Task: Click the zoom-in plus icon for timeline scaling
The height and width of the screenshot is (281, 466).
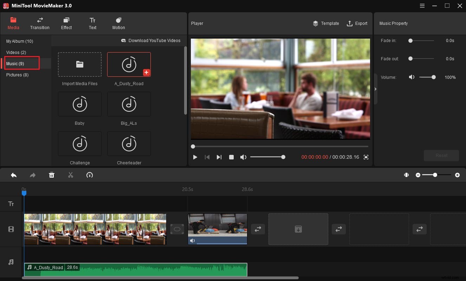Action: [x=458, y=175]
